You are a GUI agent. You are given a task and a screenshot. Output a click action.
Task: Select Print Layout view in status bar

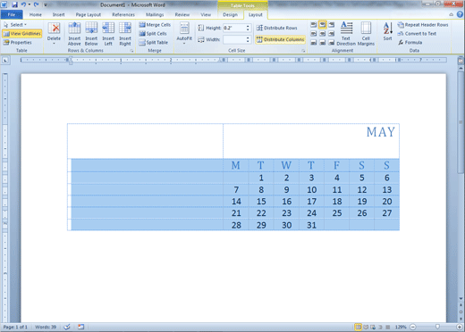click(x=359, y=327)
